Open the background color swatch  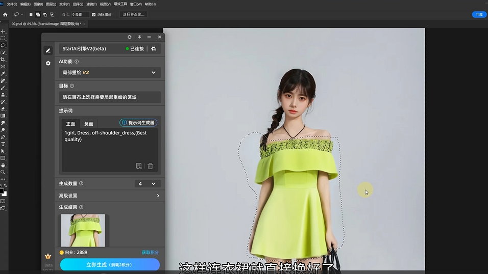(x=5, y=194)
